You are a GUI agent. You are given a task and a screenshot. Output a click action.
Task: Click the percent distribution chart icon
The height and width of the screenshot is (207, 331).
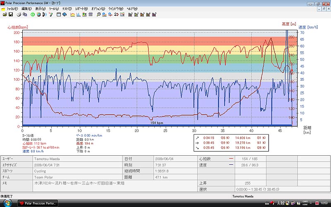click(84, 14)
